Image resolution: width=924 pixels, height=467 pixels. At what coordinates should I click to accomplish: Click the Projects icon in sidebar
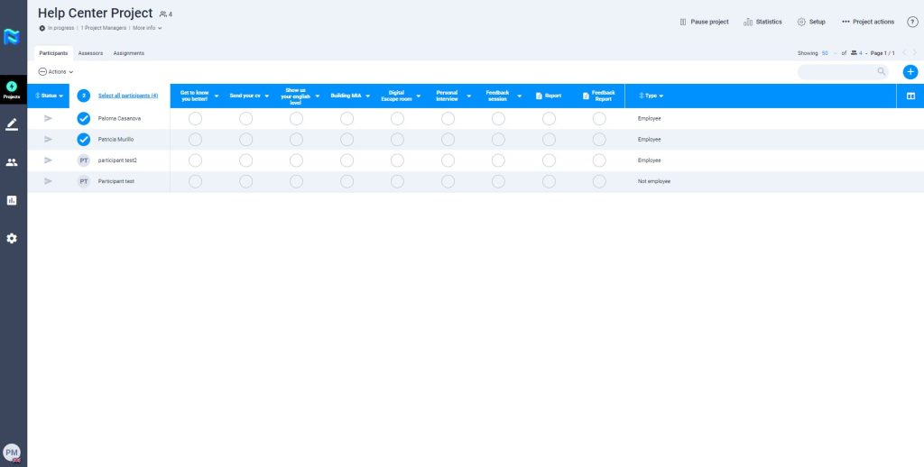tap(12, 89)
